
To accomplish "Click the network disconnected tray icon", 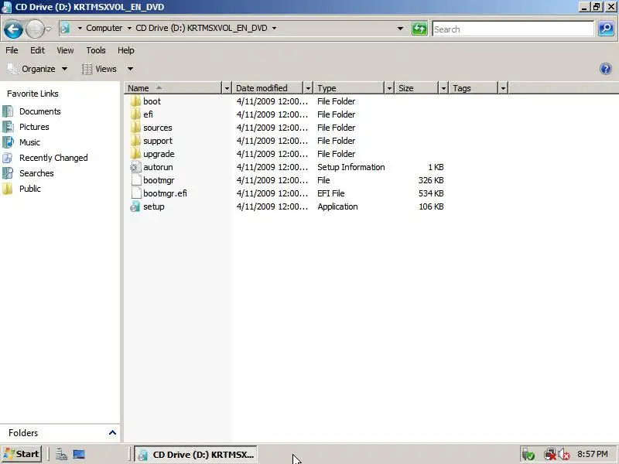I will 549,455.
